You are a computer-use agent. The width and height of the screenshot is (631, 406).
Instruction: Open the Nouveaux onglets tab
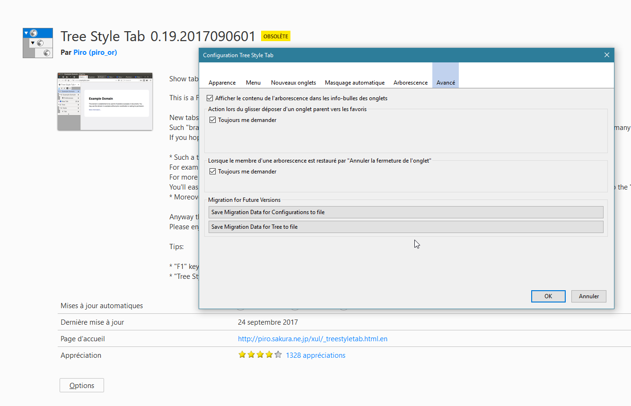pyautogui.click(x=293, y=82)
